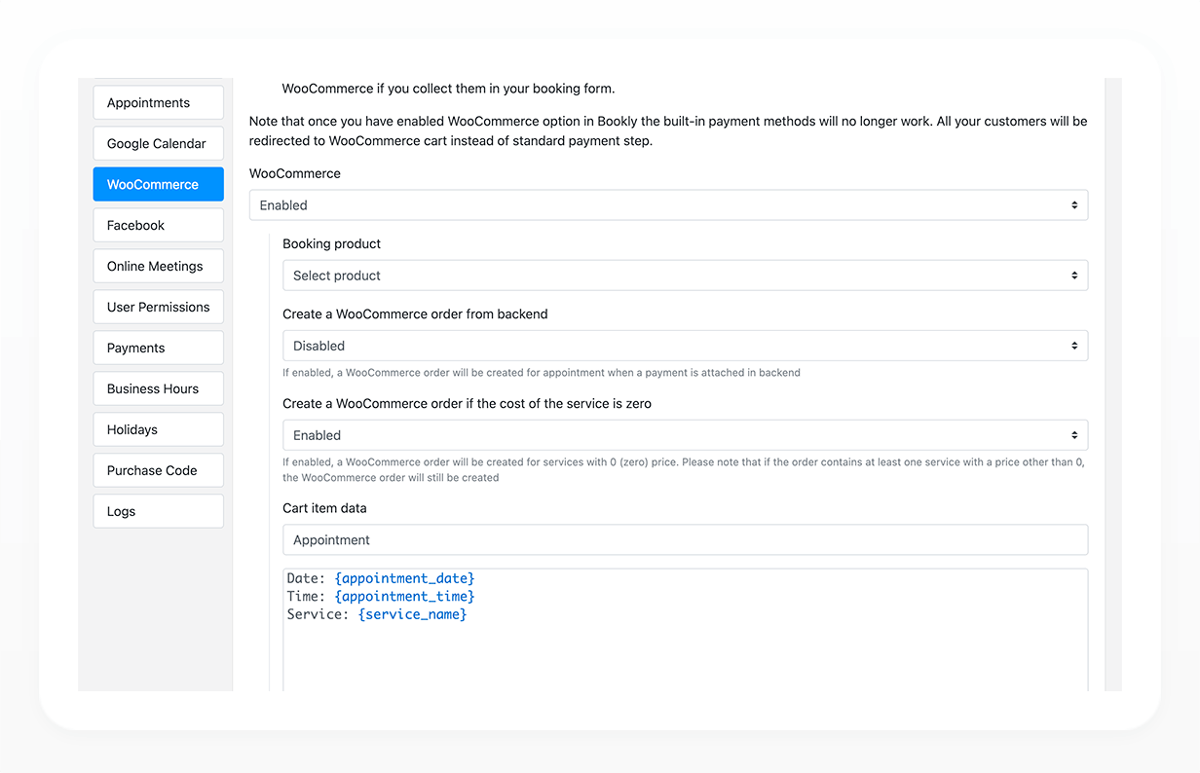
Task: Switch to the Google Calendar tab
Action: tap(158, 143)
